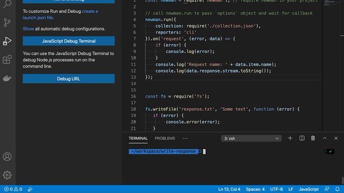Click the terminal scrollbar thumb
344x193 pixels.
[343, 180]
